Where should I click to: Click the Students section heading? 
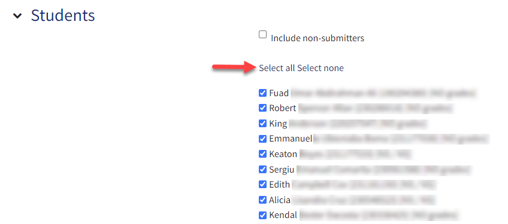coord(63,15)
